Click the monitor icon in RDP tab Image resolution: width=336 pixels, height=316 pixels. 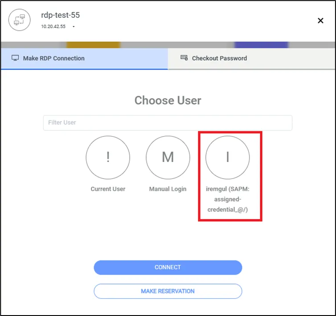click(15, 58)
